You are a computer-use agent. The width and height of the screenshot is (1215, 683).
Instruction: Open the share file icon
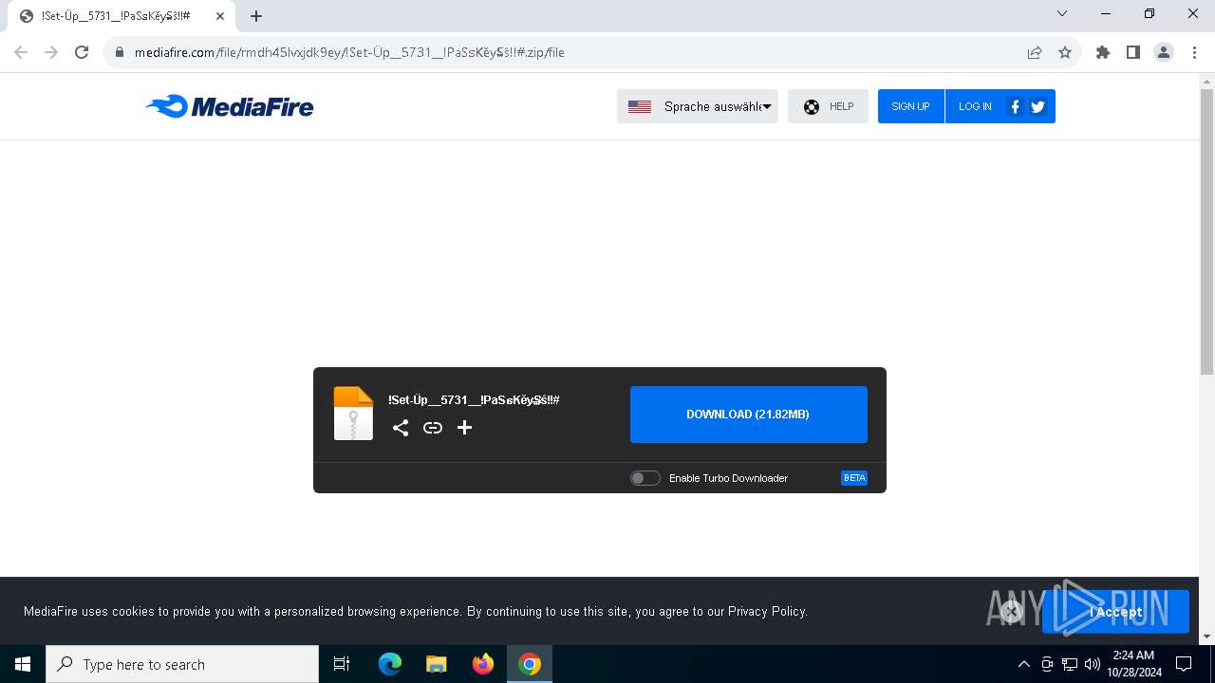[x=401, y=428]
